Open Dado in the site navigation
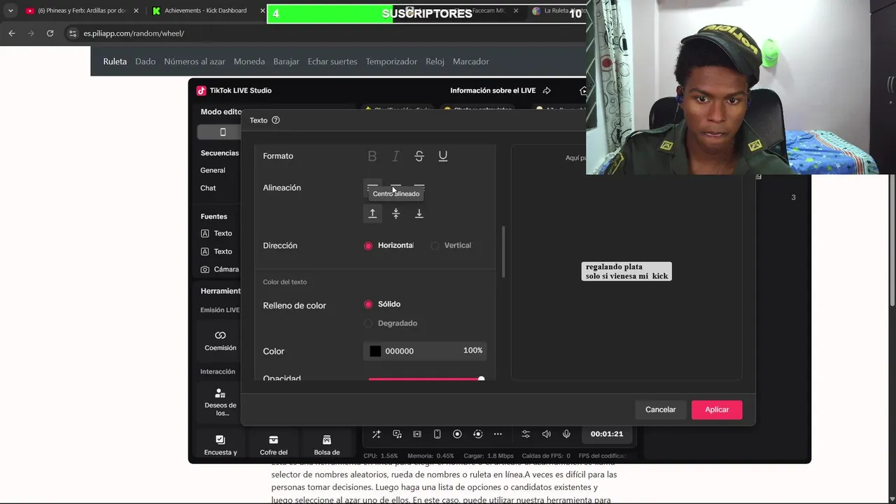This screenshot has width=896, height=504. [x=146, y=62]
